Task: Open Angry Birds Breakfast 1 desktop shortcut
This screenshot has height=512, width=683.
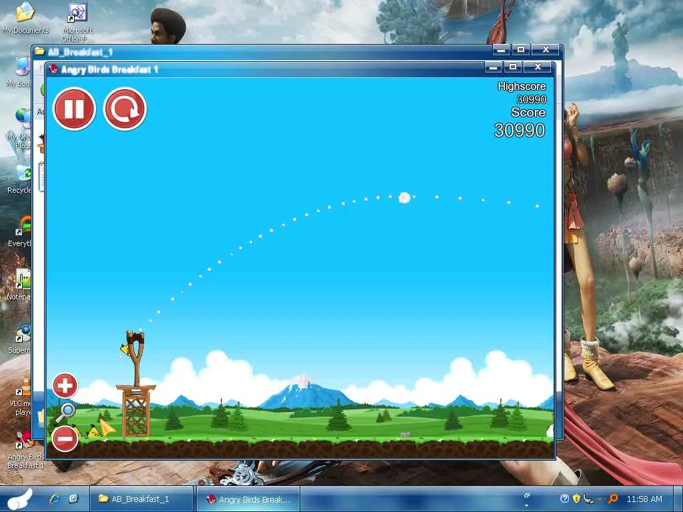Action: pyautogui.click(x=25, y=449)
